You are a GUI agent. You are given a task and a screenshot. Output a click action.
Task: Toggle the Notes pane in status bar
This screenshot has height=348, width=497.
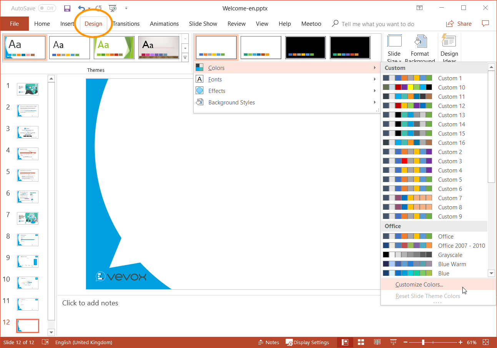pos(268,342)
